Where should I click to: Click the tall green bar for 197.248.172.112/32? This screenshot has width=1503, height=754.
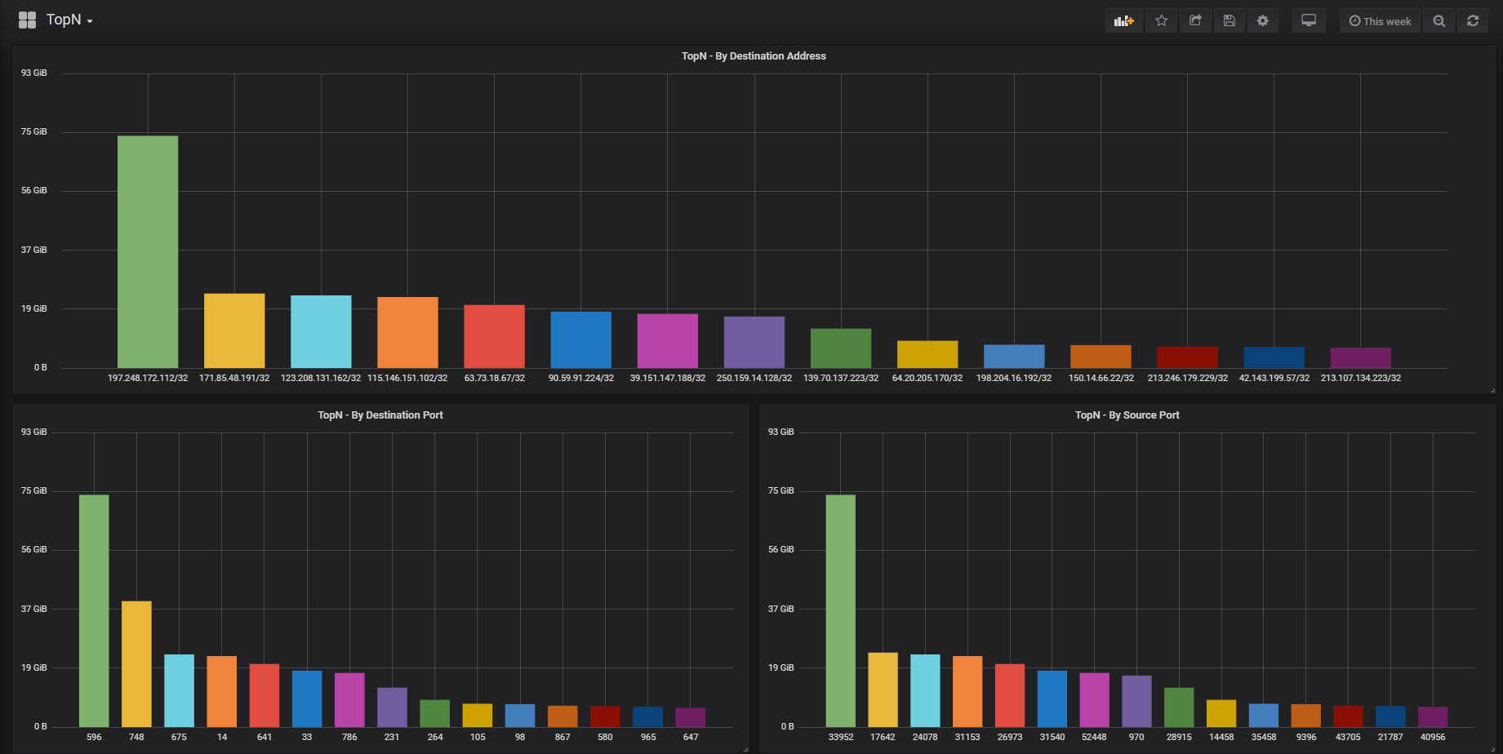pos(148,245)
